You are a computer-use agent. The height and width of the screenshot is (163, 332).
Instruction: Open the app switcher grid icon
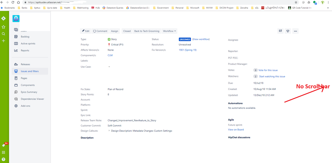(3, 152)
